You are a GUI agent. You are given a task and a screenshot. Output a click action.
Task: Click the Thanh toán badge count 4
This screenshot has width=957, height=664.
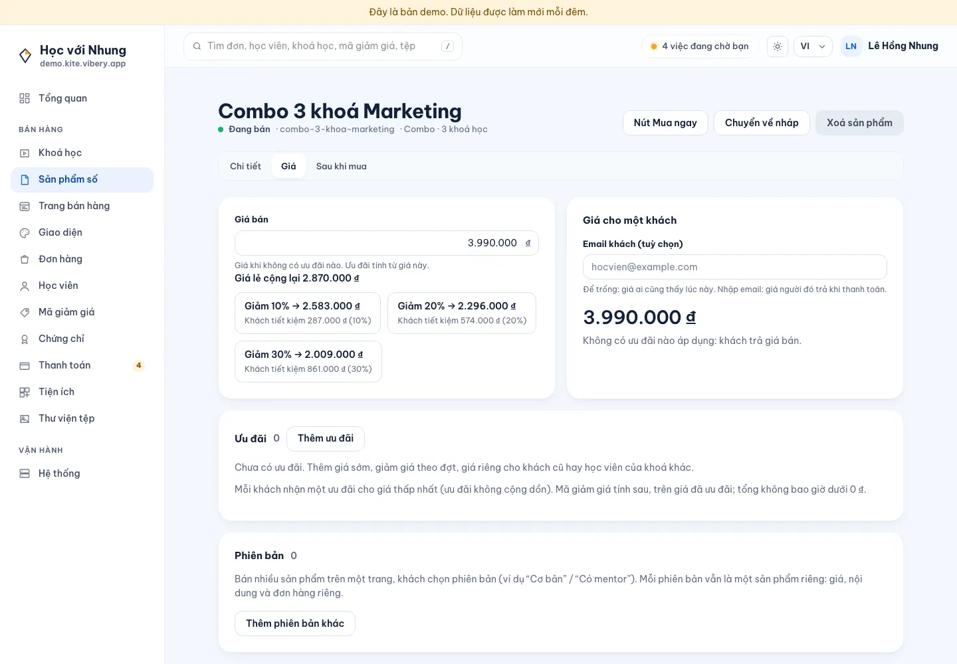(x=139, y=365)
